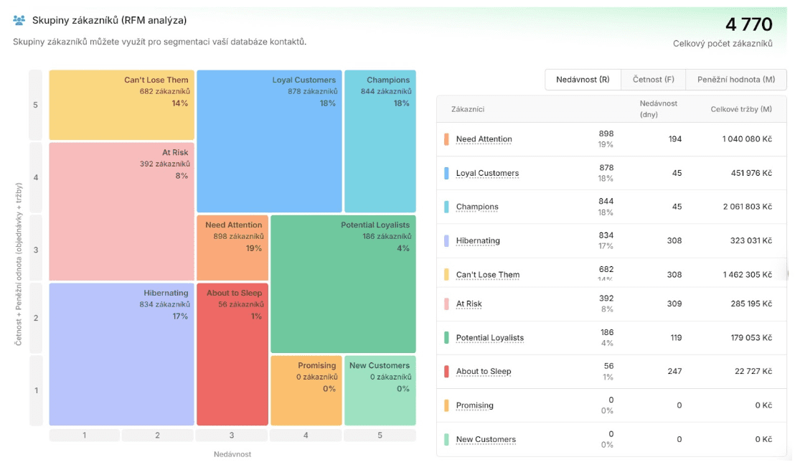Click the Hibernating link in the table

point(478,241)
